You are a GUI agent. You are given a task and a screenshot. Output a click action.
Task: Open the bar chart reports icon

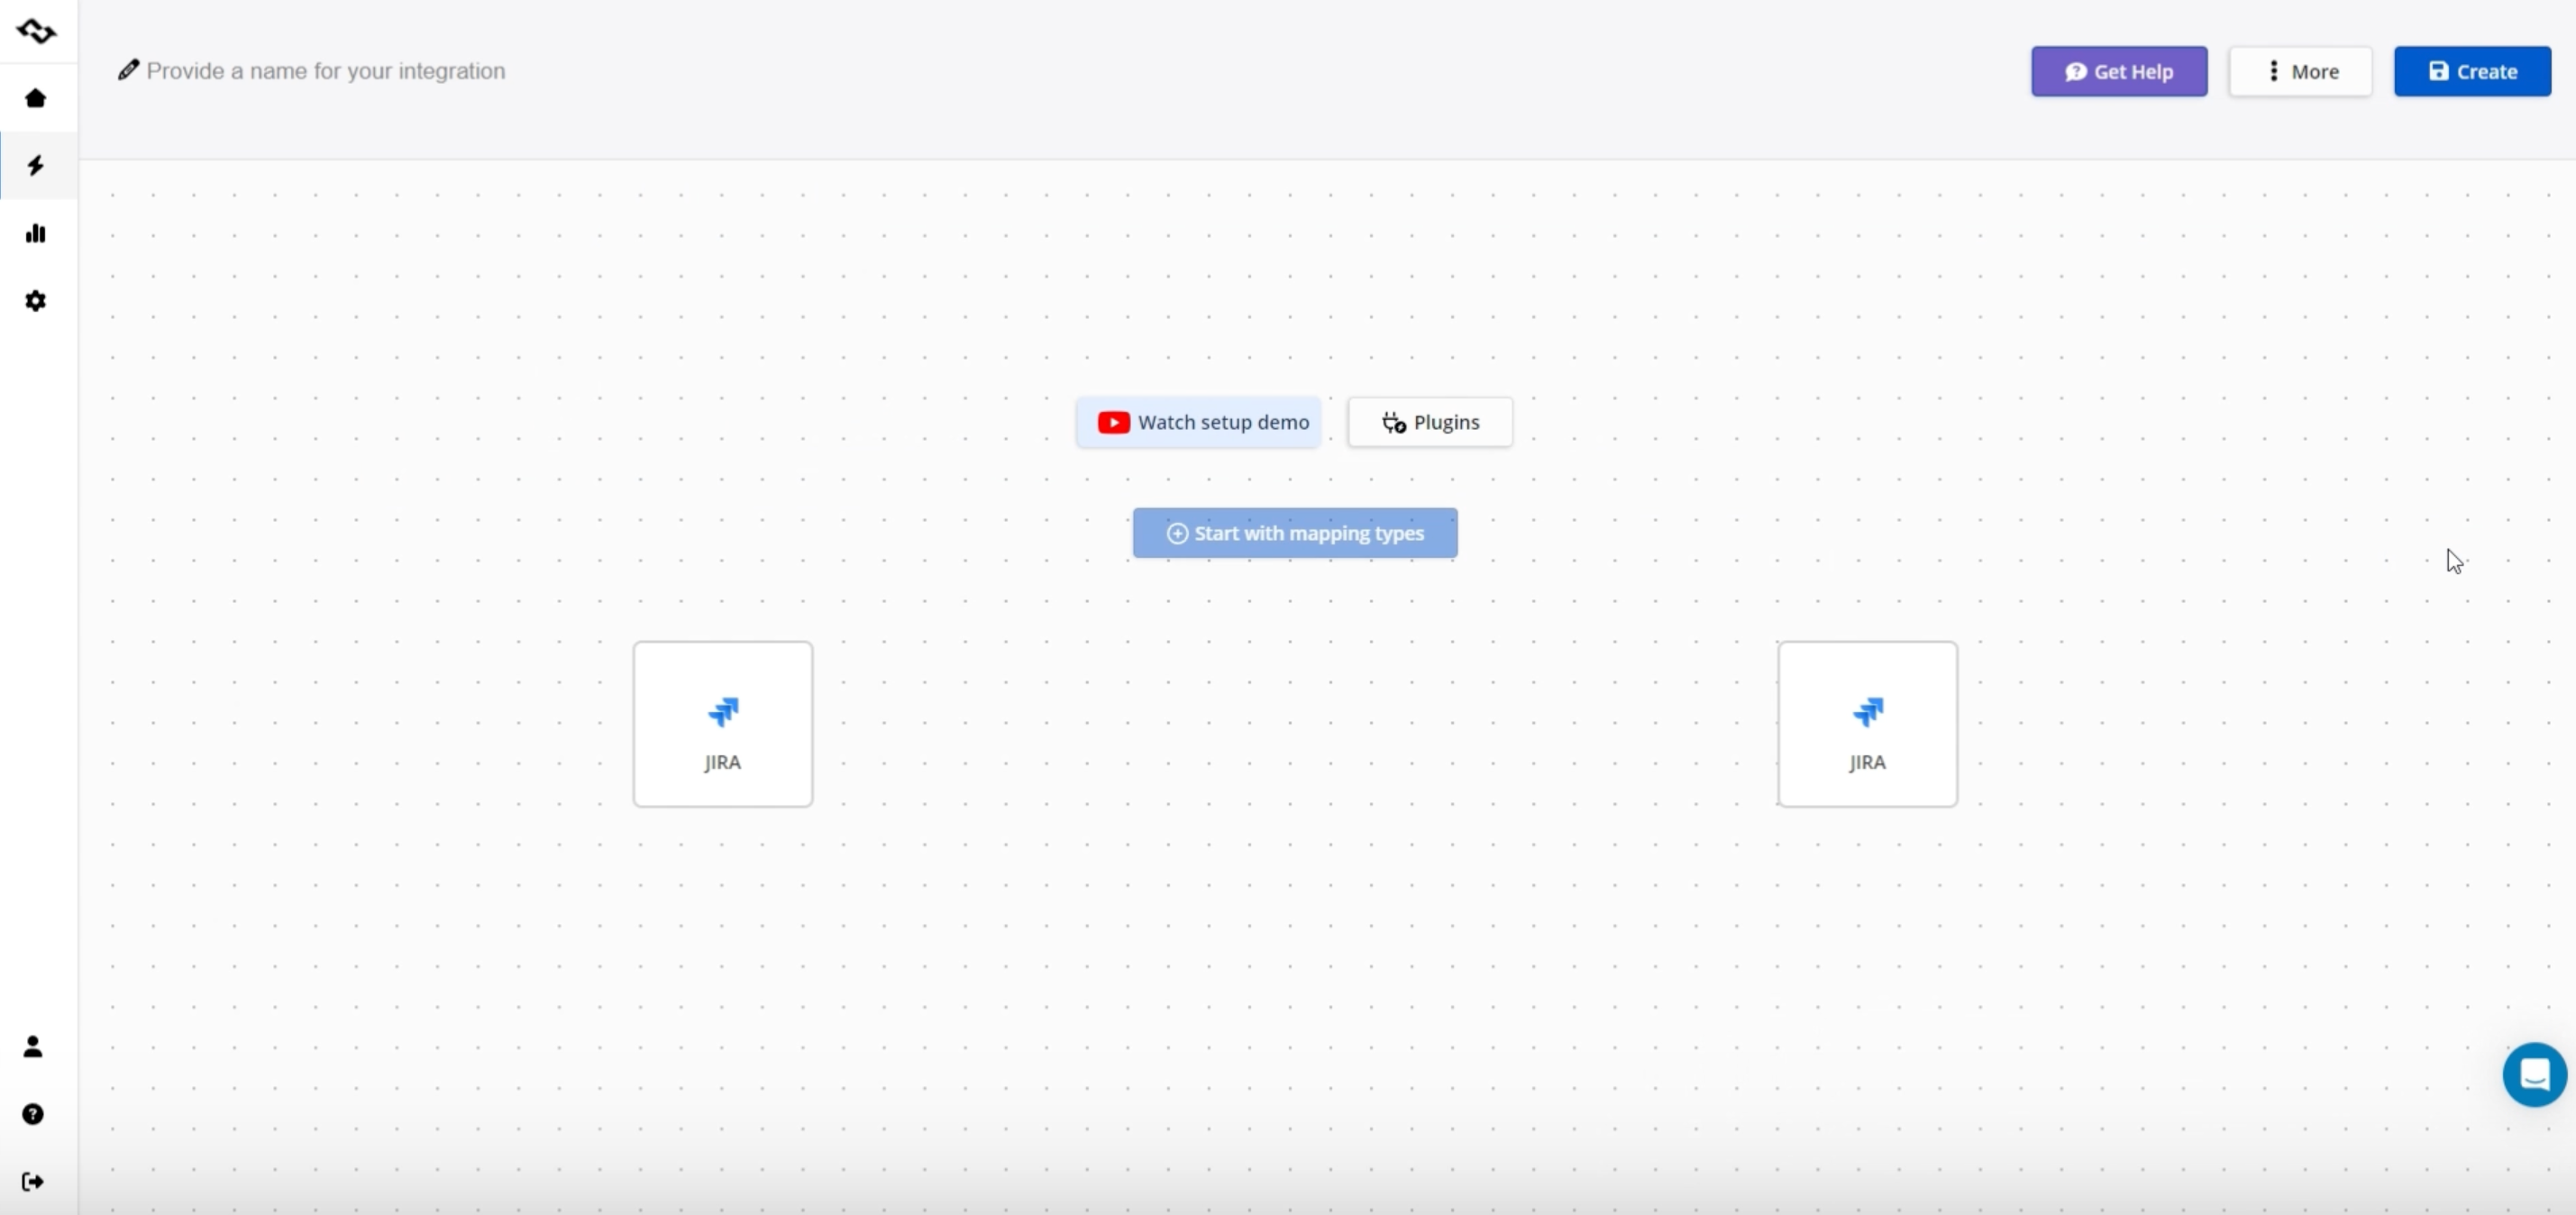pyautogui.click(x=36, y=233)
